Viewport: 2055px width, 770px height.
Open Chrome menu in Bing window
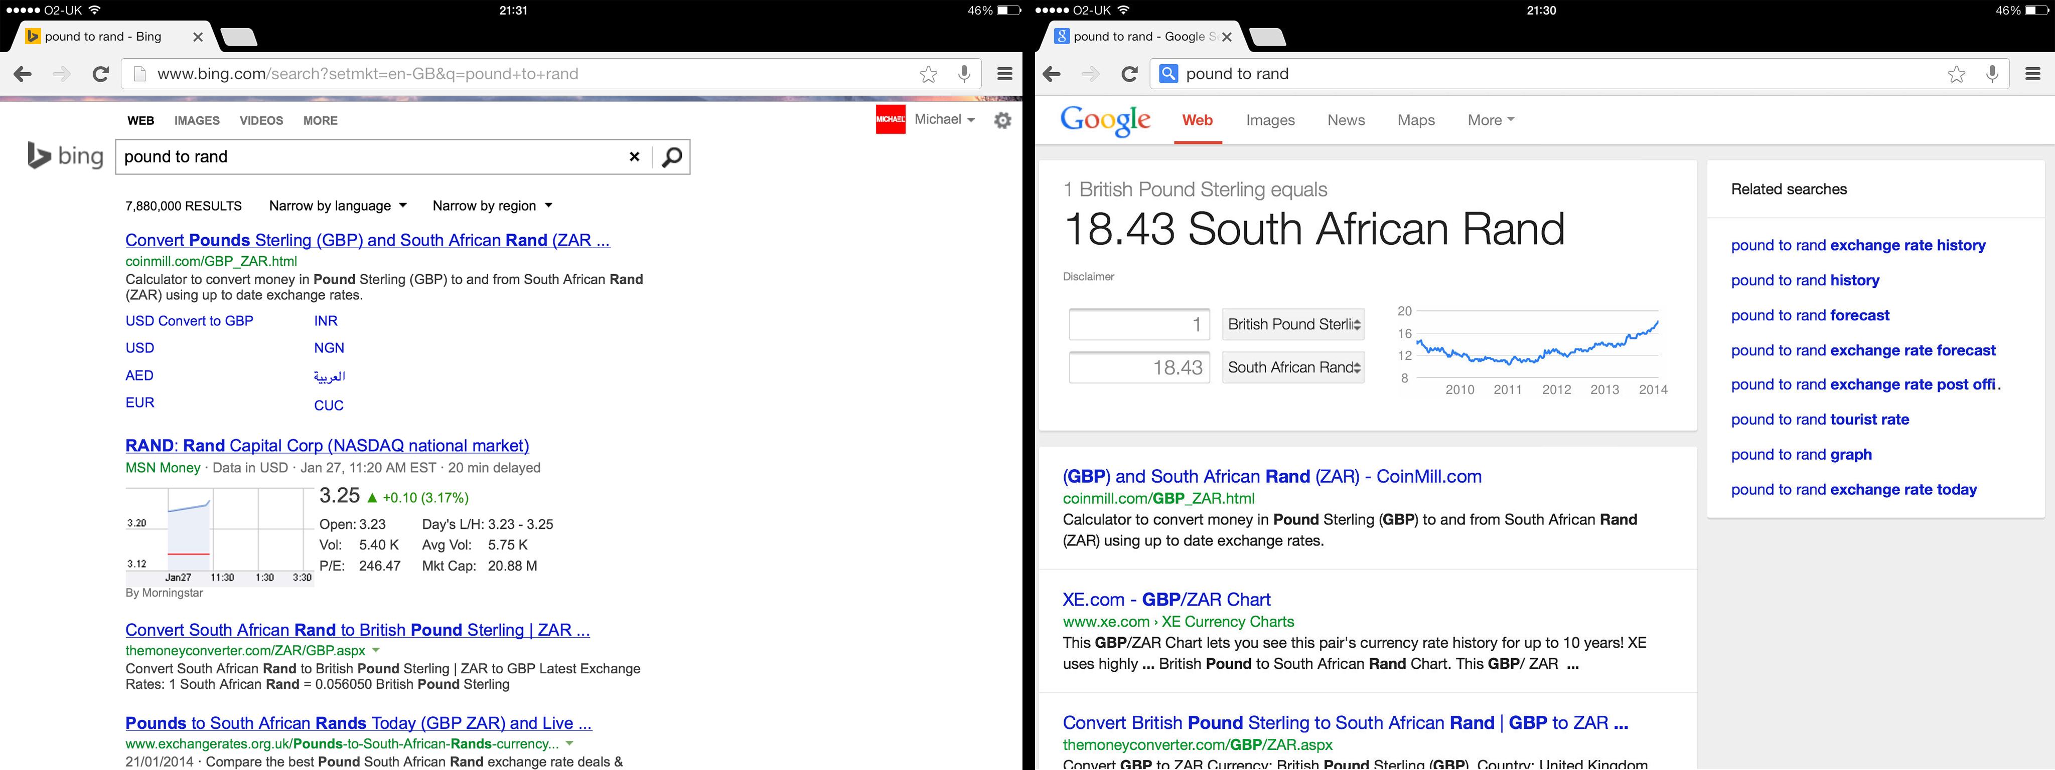pyautogui.click(x=1004, y=74)
